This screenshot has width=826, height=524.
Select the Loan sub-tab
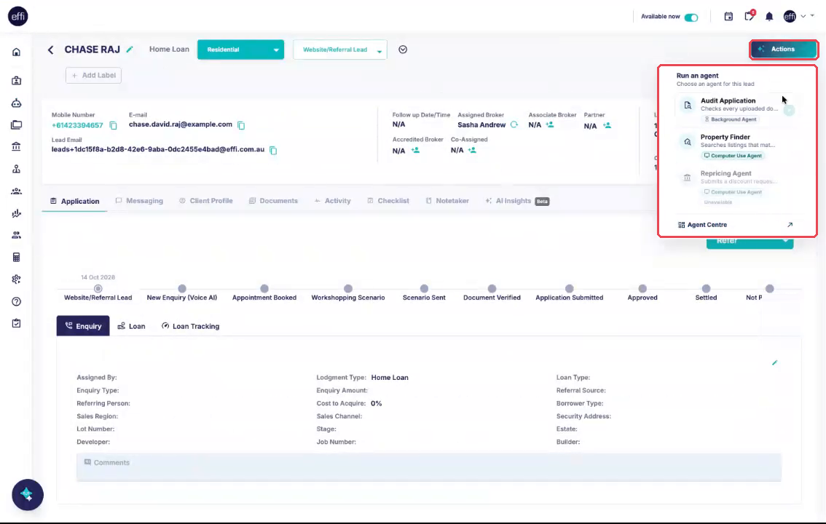point(131,326)
